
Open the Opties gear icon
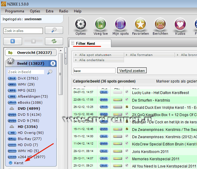[x=81, y=24]
